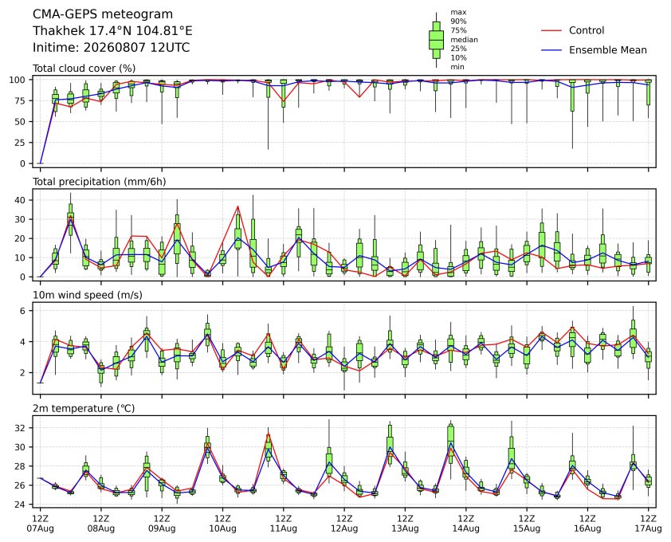Click the 12Z 17Aug x-axis tick label
The image size is (671, 542).
[649, 524]
